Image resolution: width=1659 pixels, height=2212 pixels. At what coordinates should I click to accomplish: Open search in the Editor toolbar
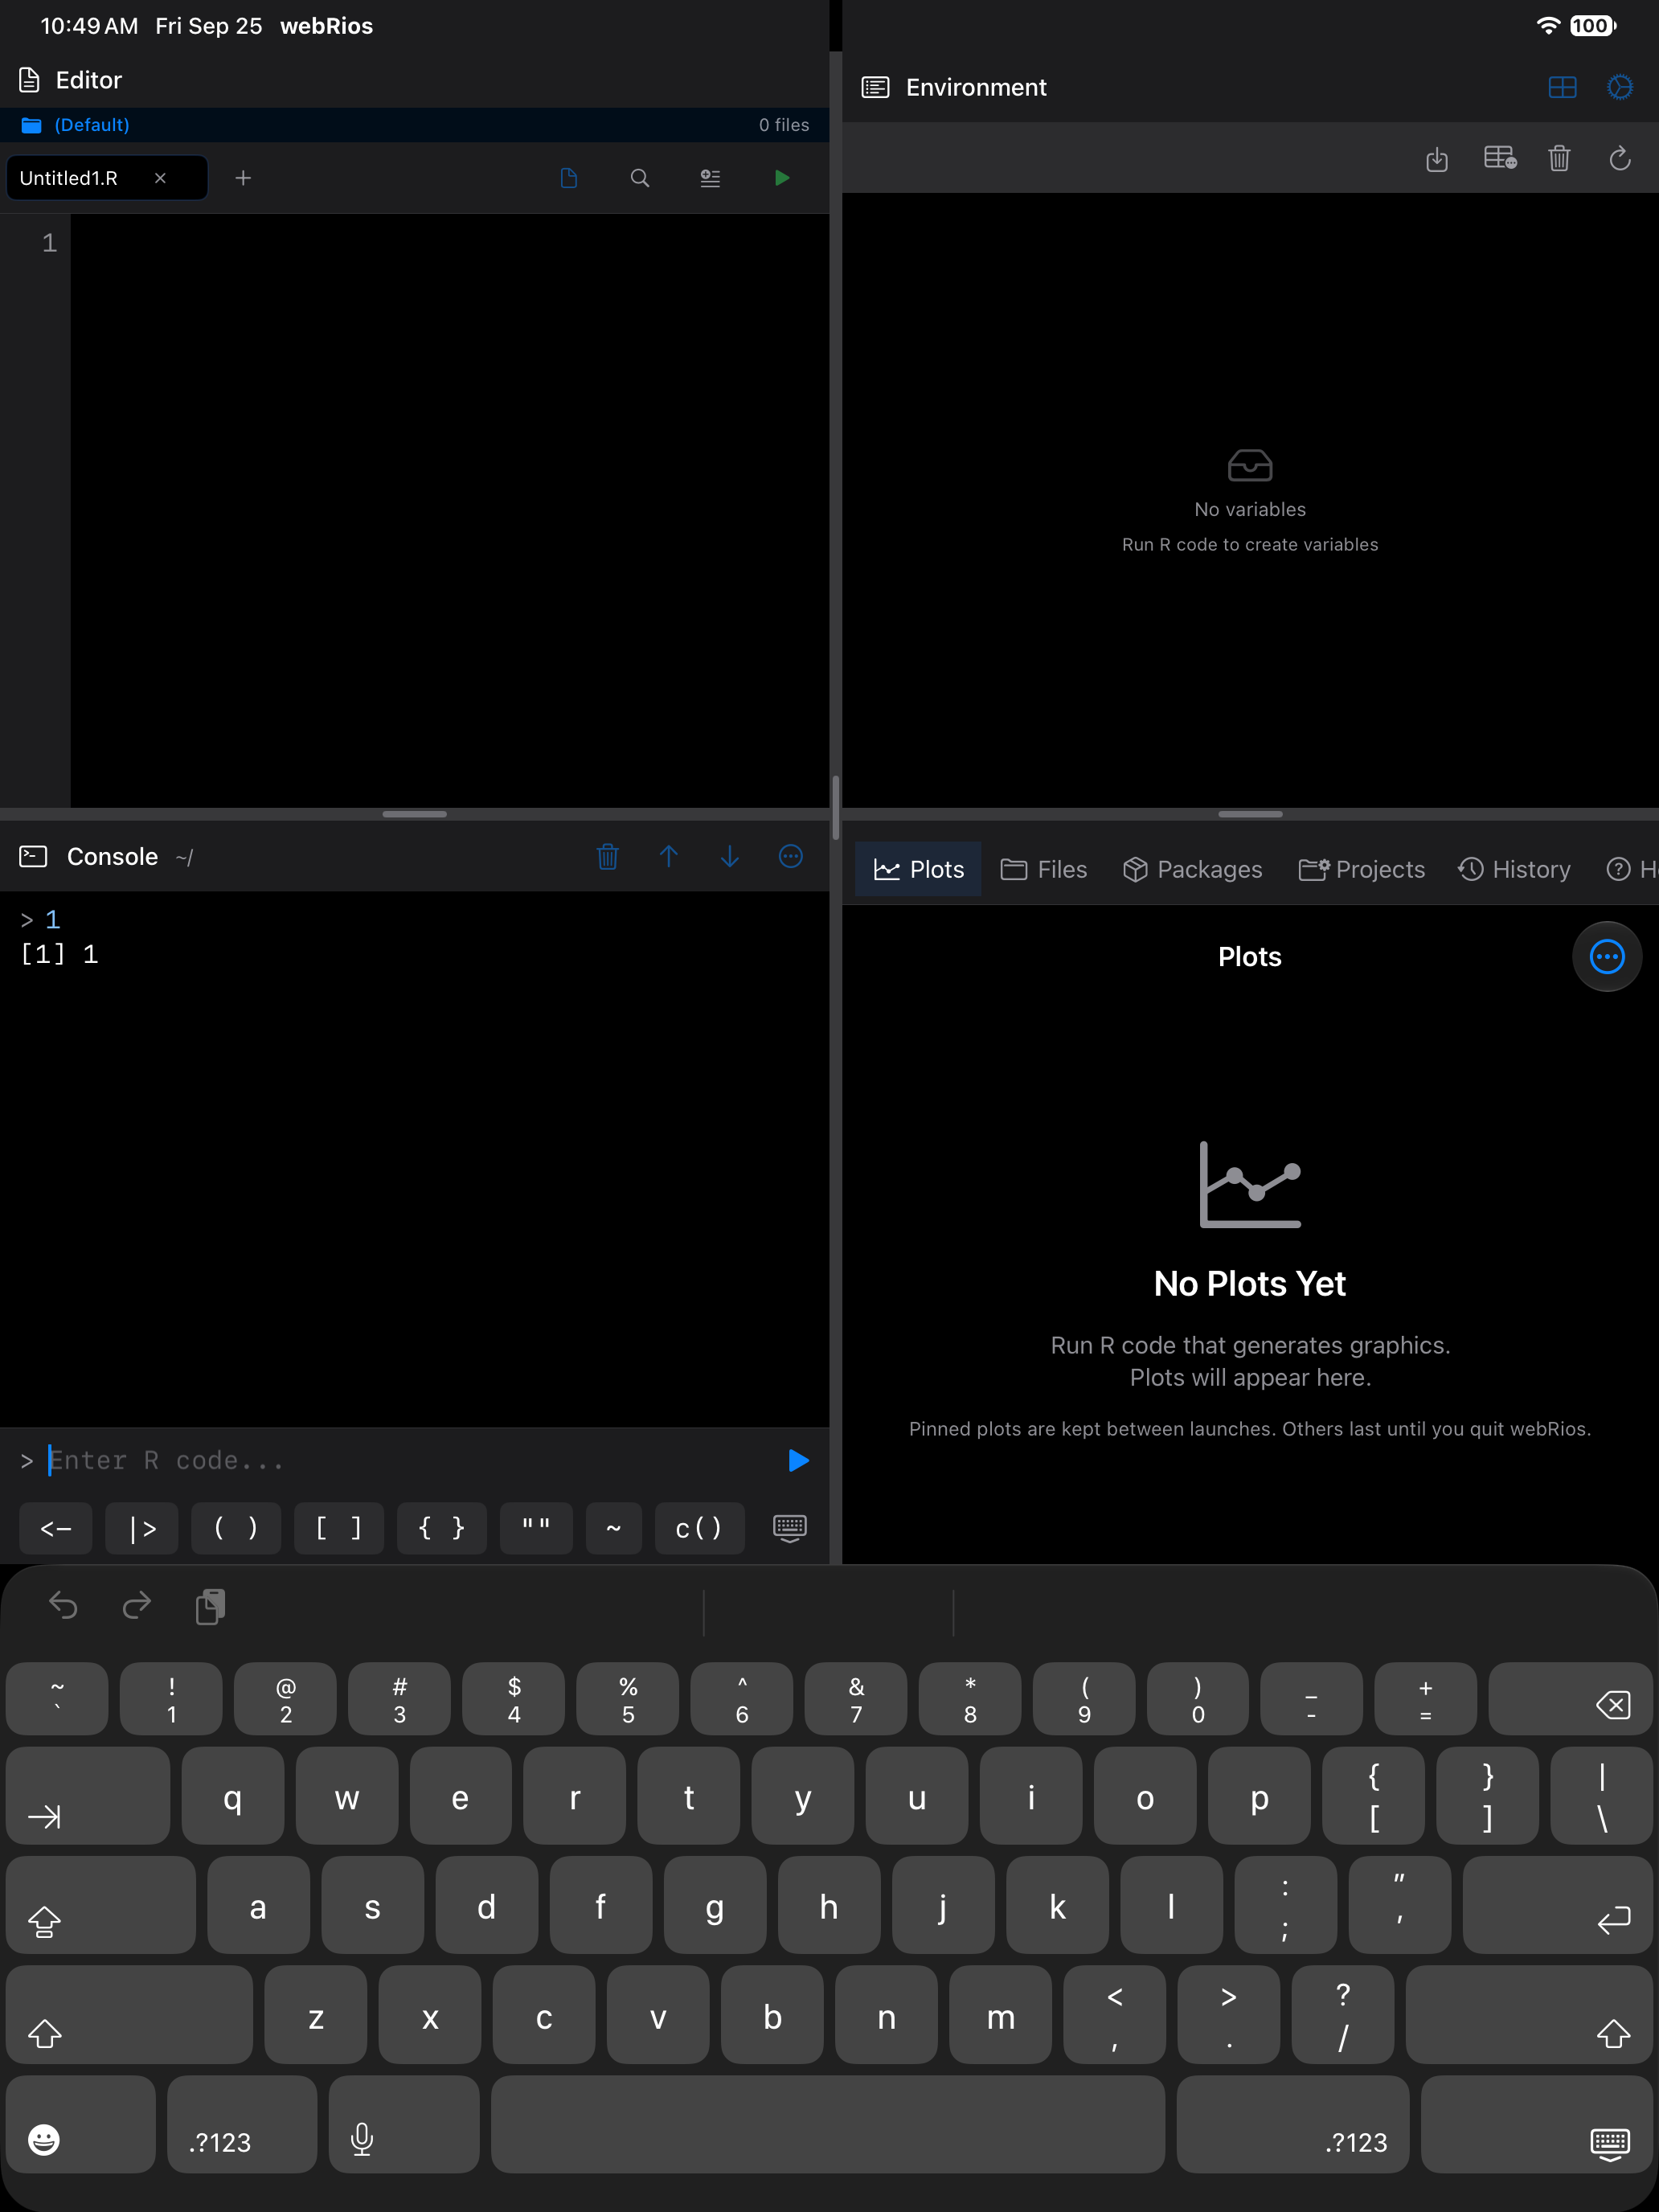click(640, 178)
